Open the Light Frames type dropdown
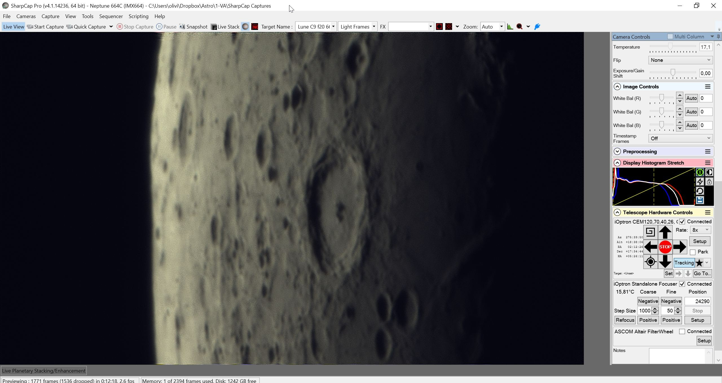This screenshot has width=722, height=383. pyautogui.click(x=357, y=27)
